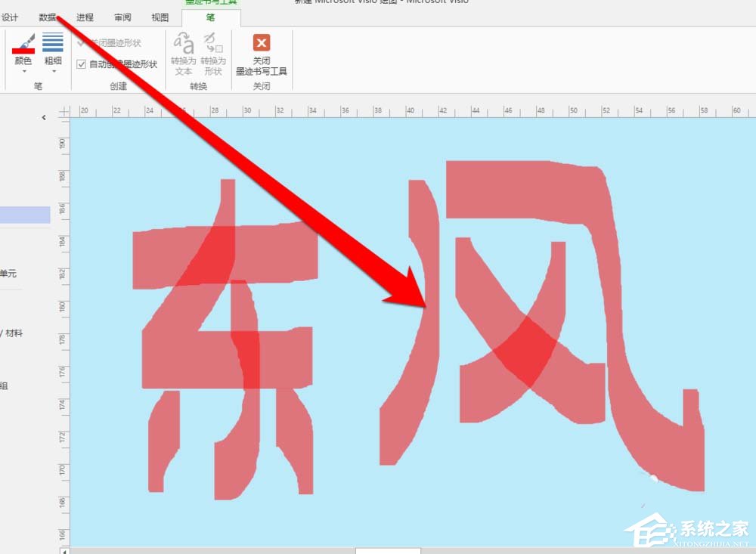Switch to the 视图 (View) tab
The height and width of the screenshot is (554, 756).
pos(160,17)
